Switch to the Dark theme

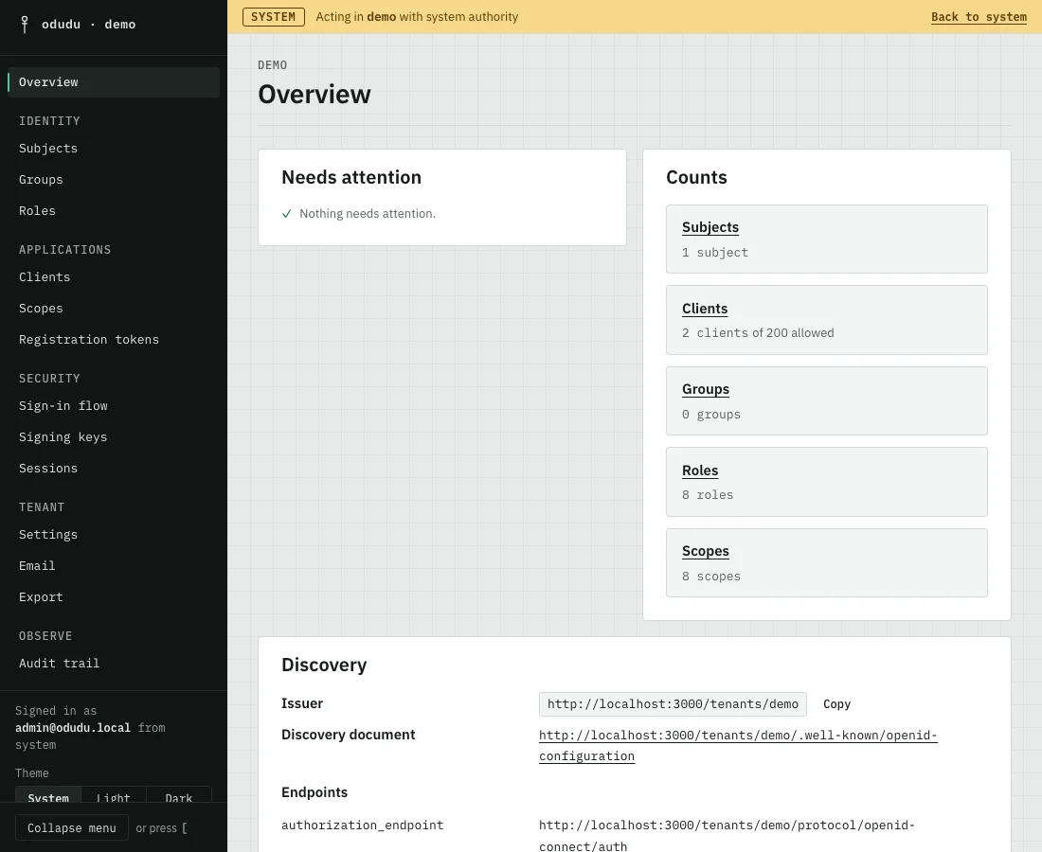point(179,797)
